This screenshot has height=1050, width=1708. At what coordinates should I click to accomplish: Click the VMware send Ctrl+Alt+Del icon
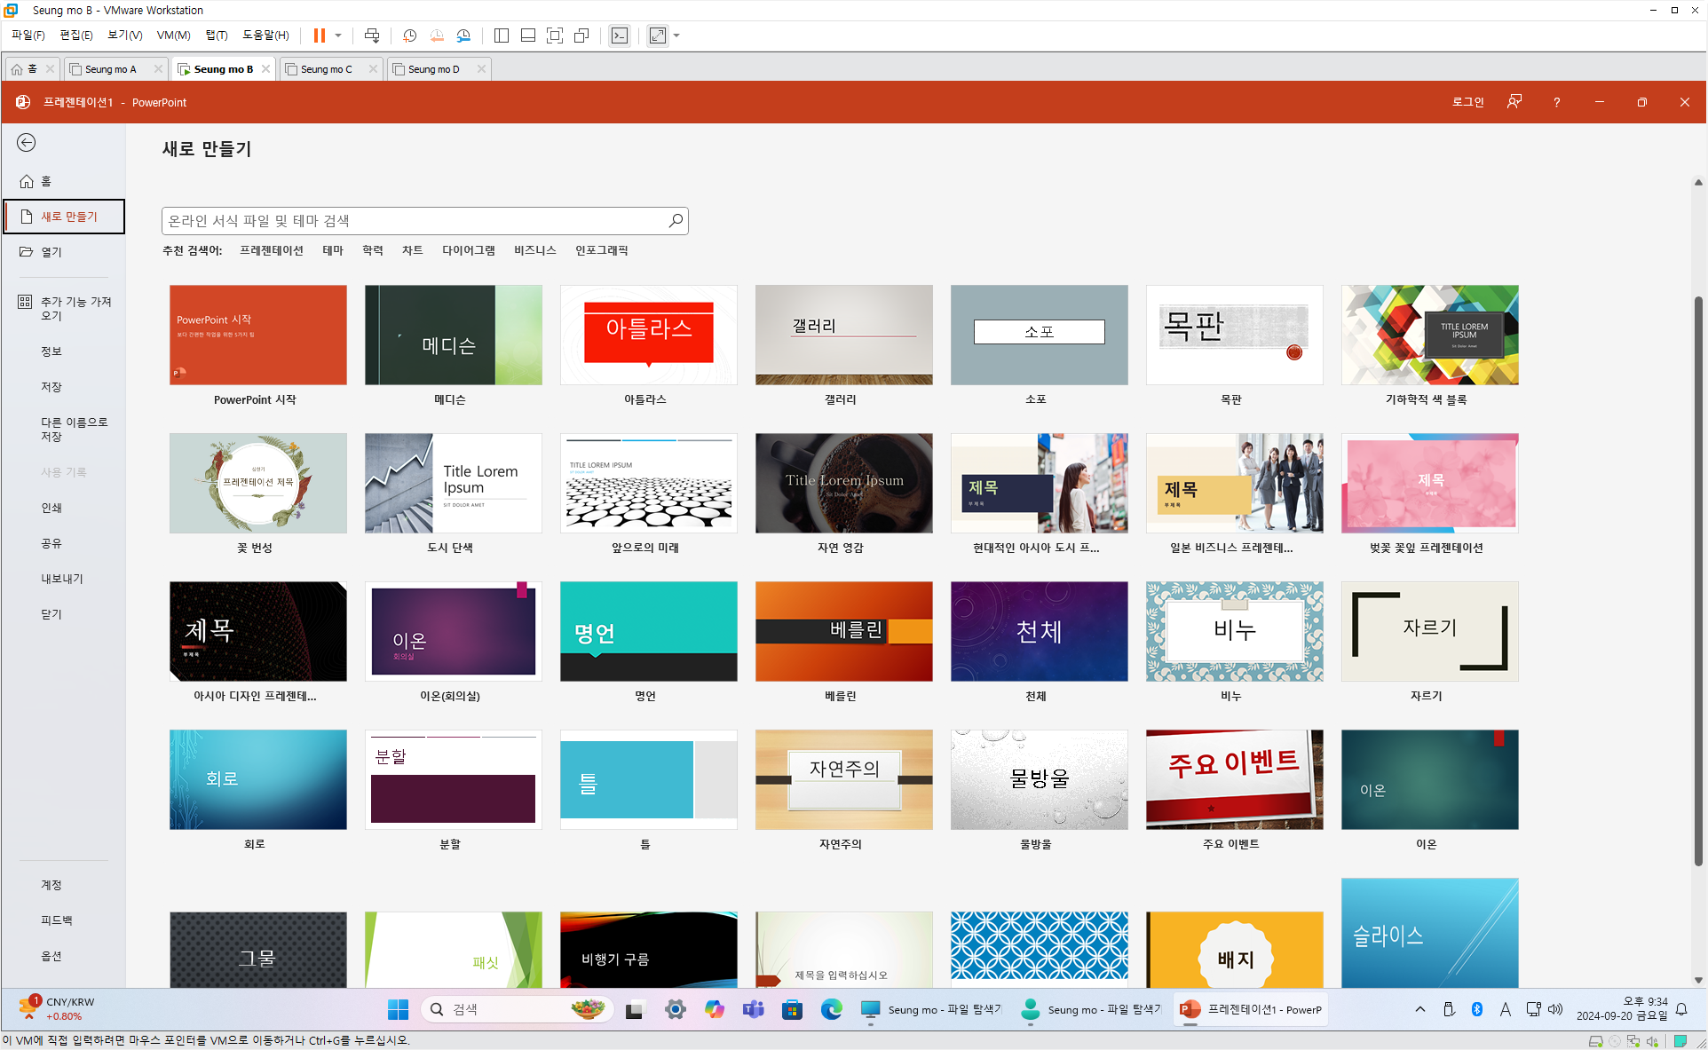(x=372, y=36)
